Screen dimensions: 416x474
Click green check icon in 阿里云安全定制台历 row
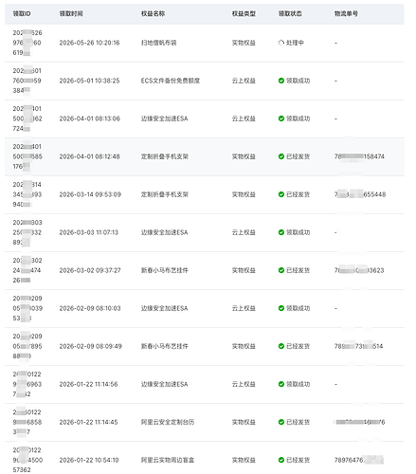coord(281,422)
